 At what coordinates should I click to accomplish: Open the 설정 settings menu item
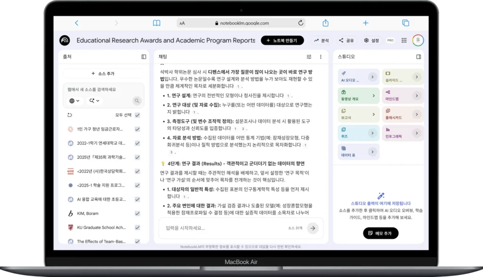(371, 41)
